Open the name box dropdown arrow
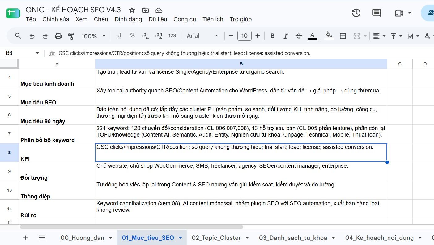The height and width of the screenshot is (245, 434). point(38,53)
